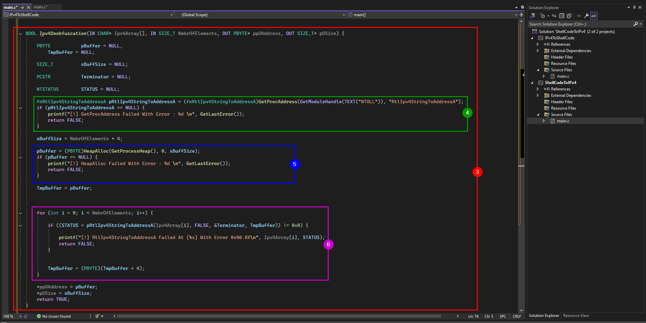Click the code cleanup broom icon

coord(97,316)
